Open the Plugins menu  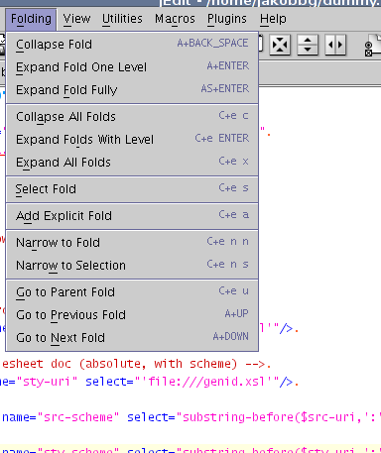(227, 19)
